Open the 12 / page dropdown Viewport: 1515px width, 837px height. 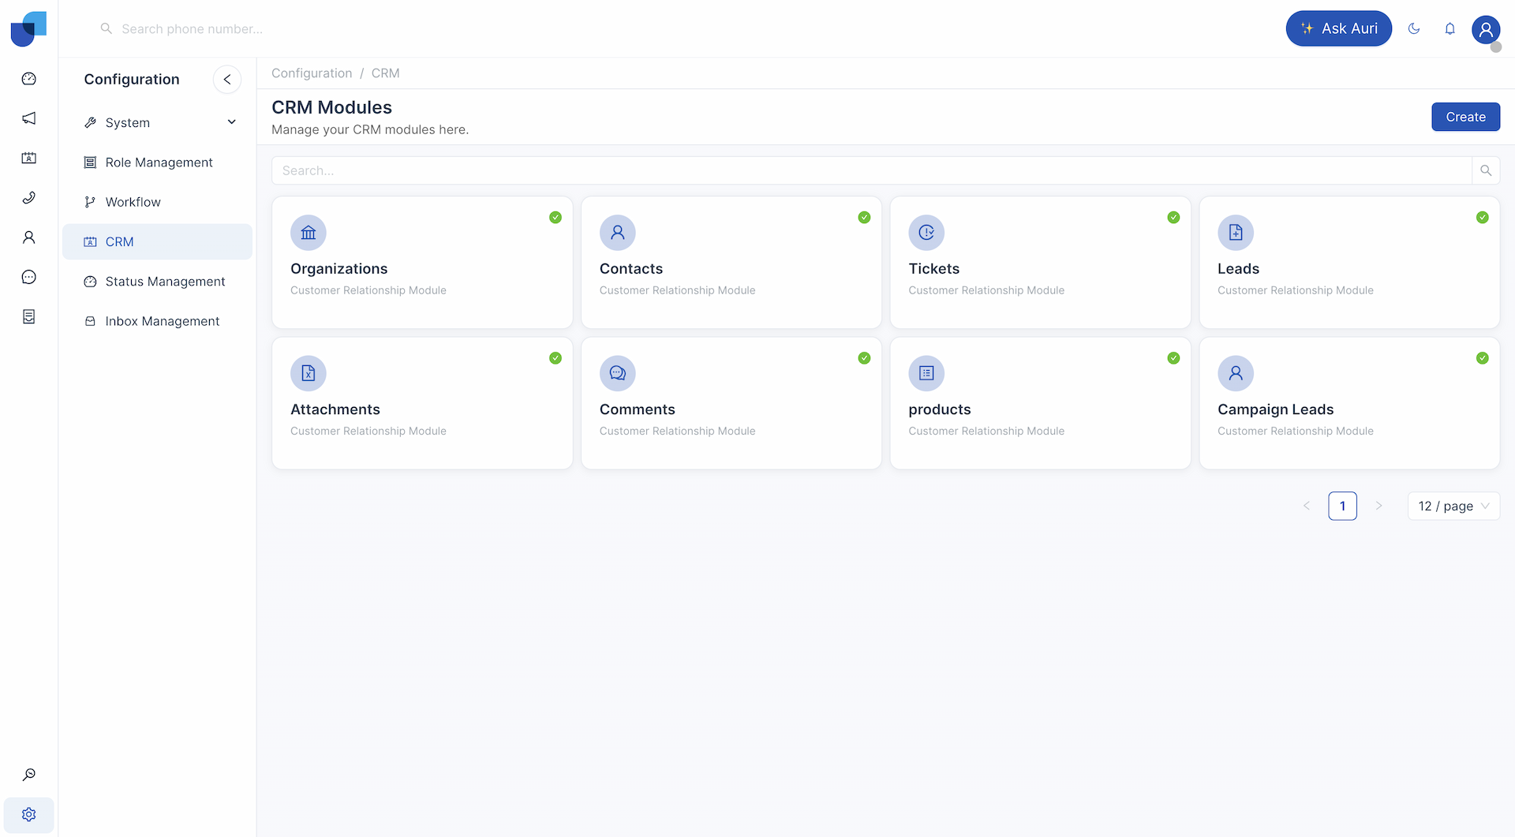[1453, 506]
